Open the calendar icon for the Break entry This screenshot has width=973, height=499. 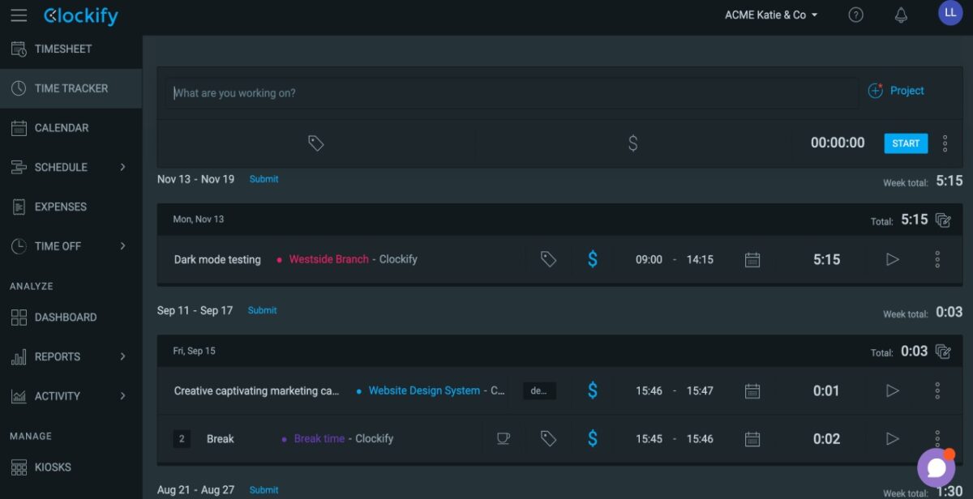[x=752, y=438]
